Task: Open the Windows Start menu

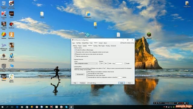Action: [2, 107]
